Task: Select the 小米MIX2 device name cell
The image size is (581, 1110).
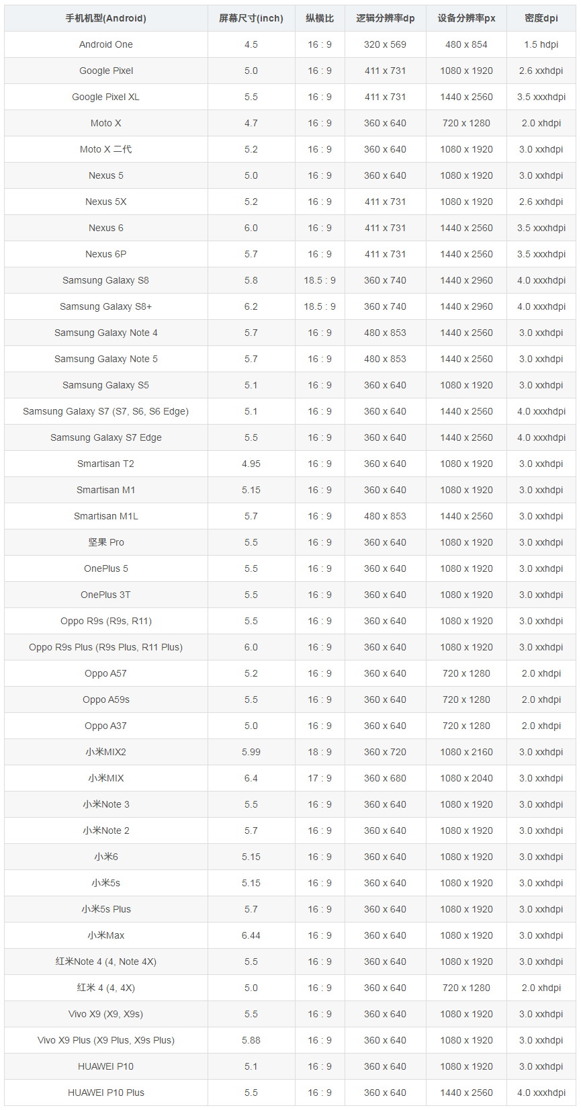Action: coord(105,752)
